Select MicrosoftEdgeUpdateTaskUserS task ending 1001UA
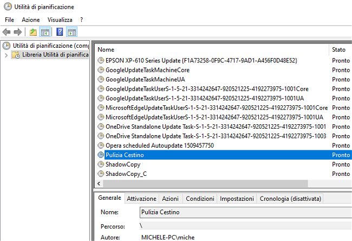 [x=214, y=117]
